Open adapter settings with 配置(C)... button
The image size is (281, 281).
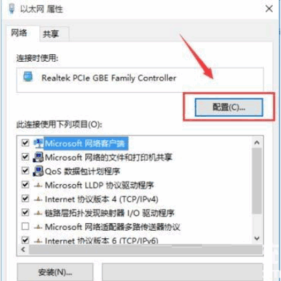tap(229, 107)
